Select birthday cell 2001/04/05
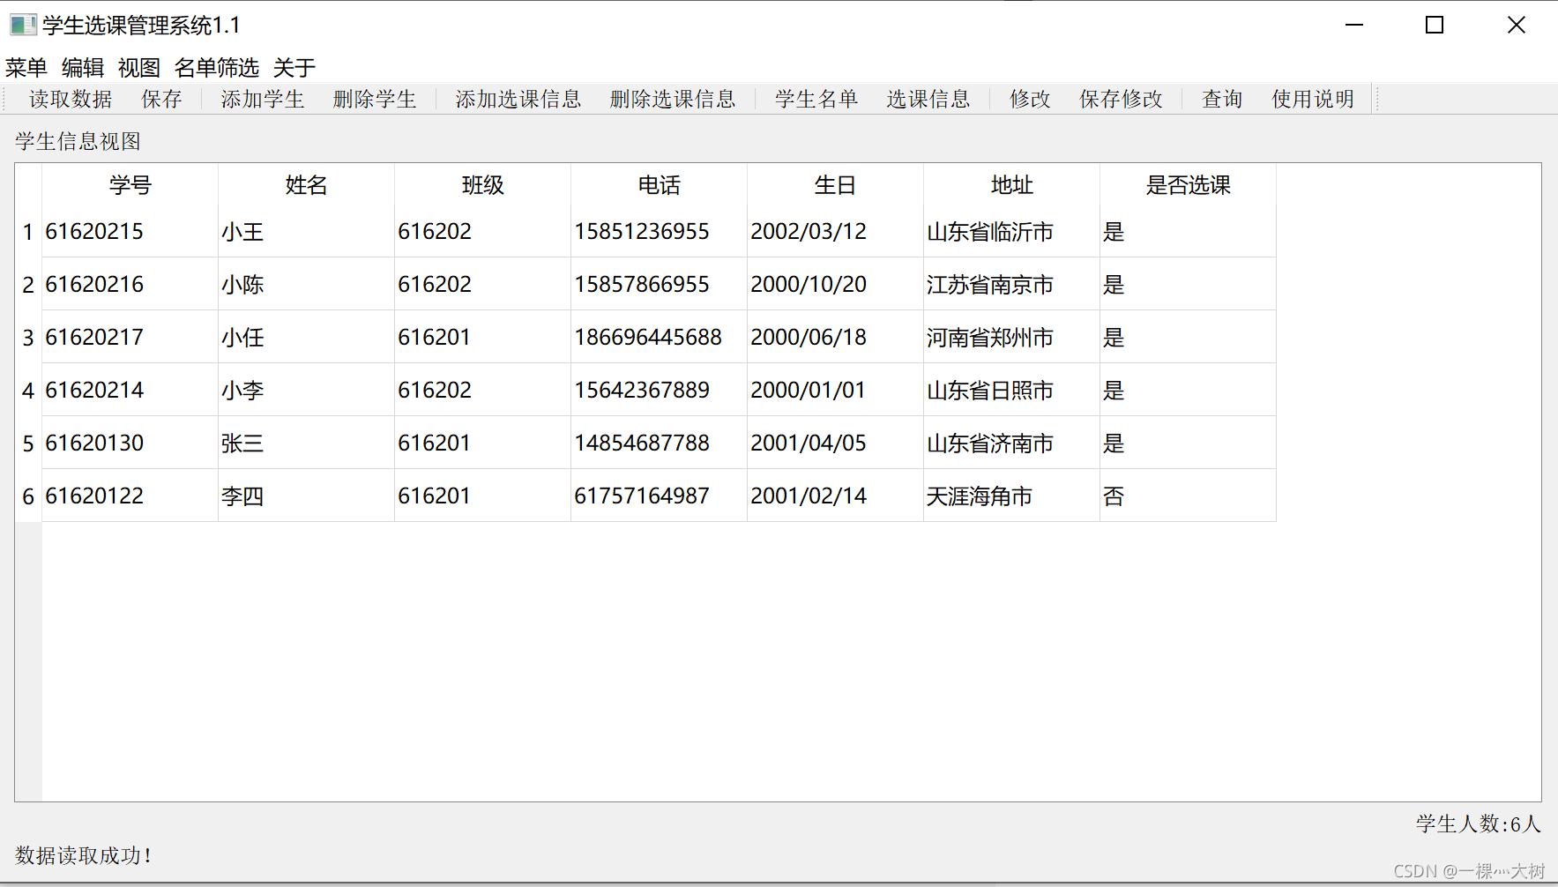This screenshot has height=887, width=1558. [835, 443]
